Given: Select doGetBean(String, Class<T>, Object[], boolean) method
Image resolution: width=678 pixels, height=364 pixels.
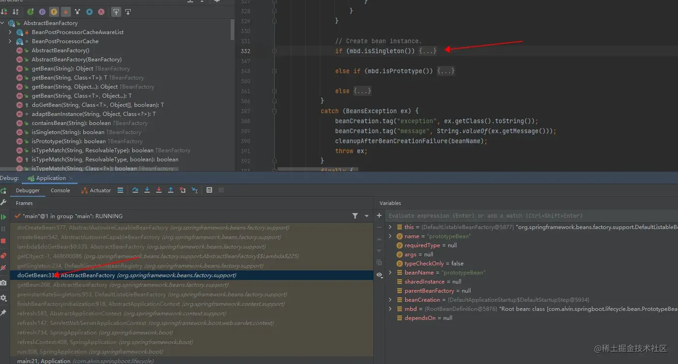Looking at the screenshot, I should (98, 105).
